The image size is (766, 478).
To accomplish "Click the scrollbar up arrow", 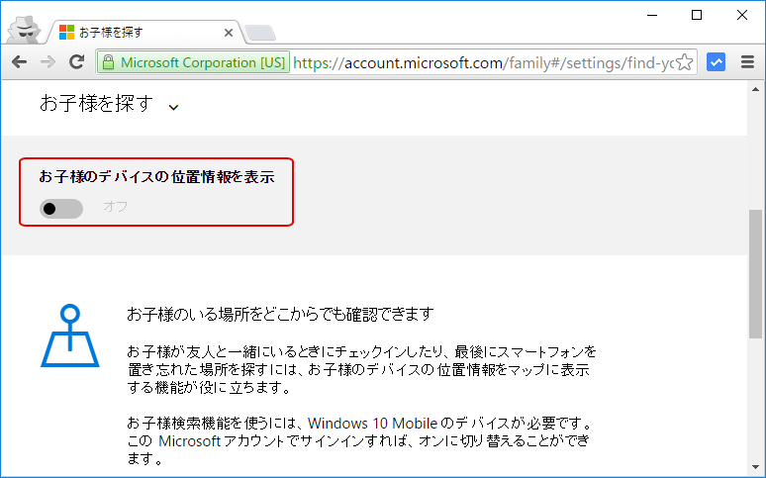I will [x=755, y=89].
